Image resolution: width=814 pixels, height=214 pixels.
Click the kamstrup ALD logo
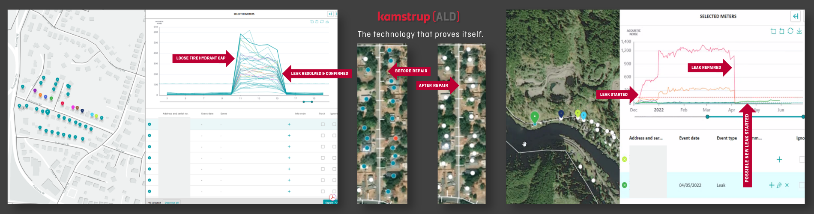click(419, 17)
